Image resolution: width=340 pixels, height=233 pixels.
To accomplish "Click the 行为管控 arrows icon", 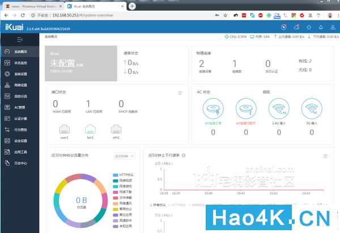I will point(7,130).
